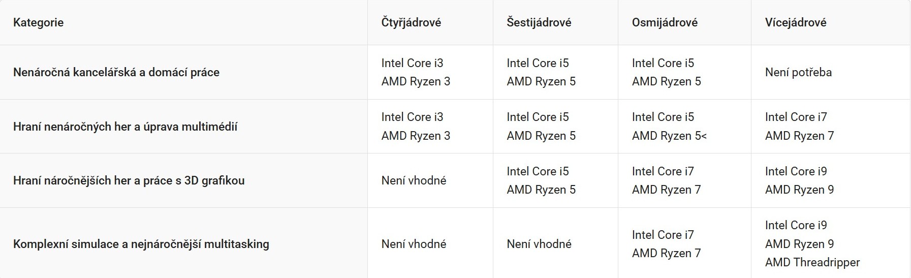Select row Nenáročná kancelářská a domácí práce
The image size is (911, 278).
455,72
